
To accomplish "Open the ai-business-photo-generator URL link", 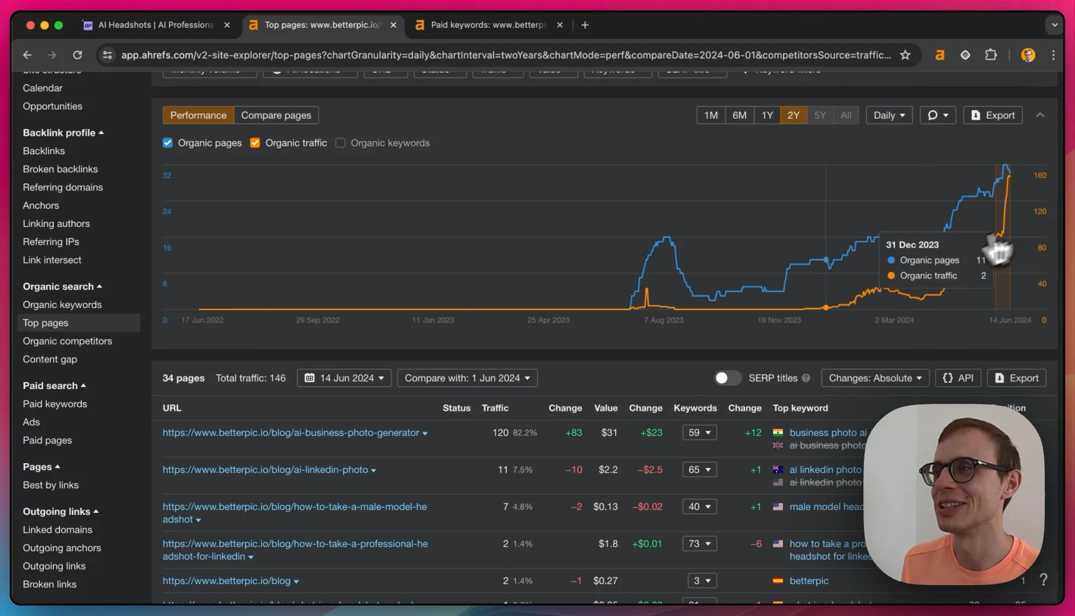I will click(291, 433).
